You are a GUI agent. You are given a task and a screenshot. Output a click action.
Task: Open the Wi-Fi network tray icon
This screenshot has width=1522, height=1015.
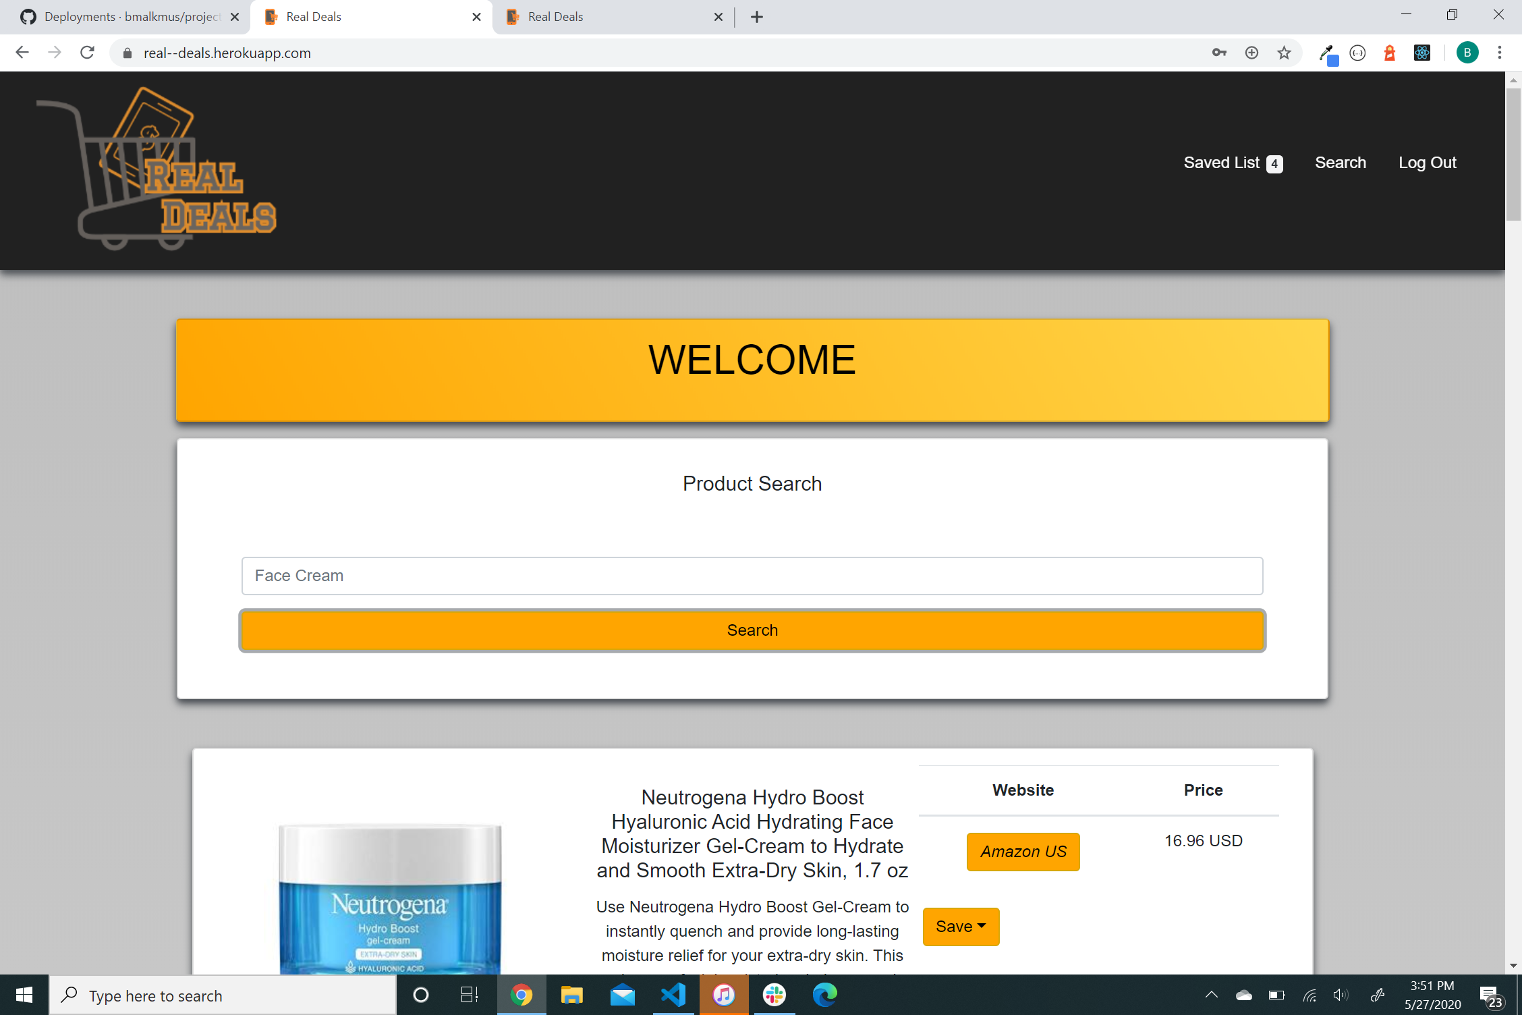(x=1309, y=995)
